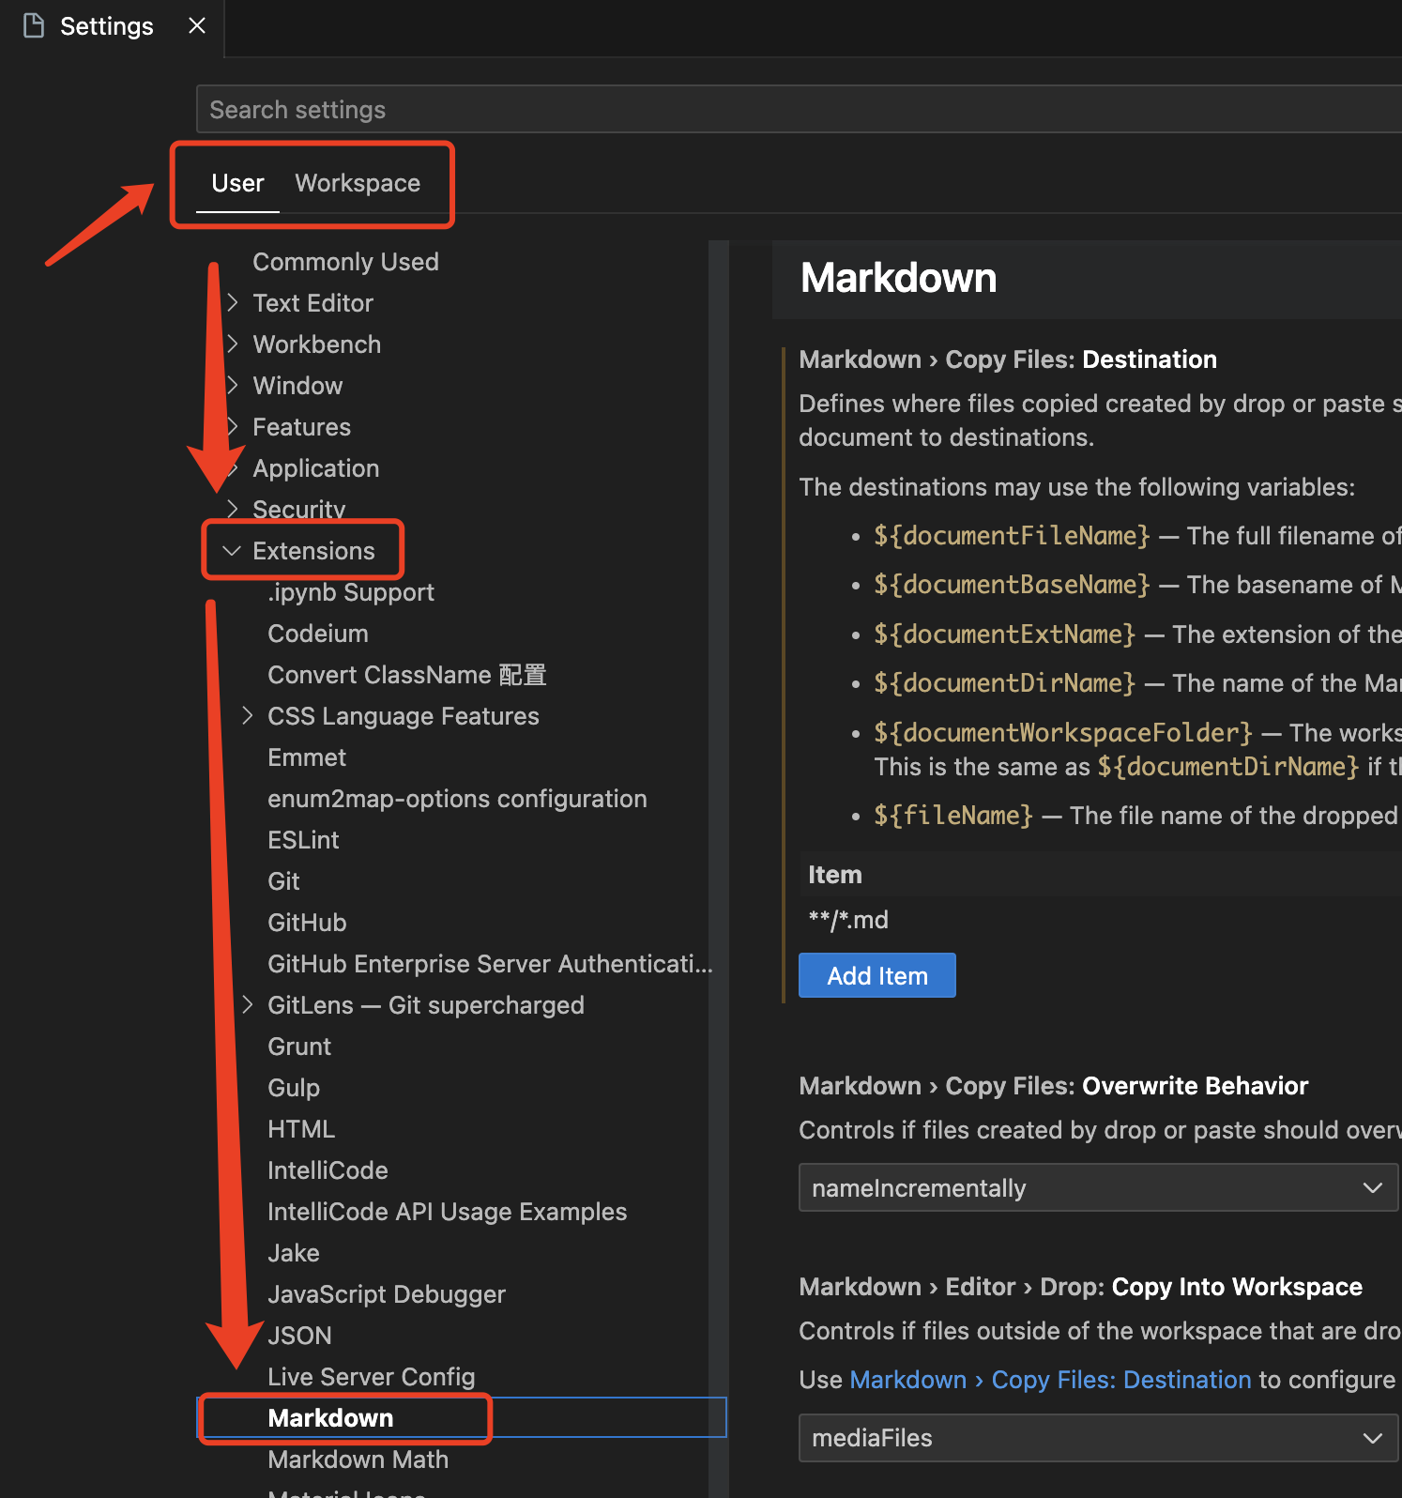1402x1498 pixels.
Task: Open HTML extension settings
Action: point(301,1129)
